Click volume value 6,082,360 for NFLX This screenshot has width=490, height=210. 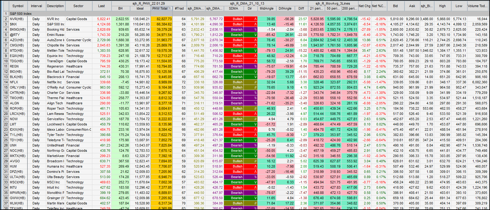[x=477, y=82]
